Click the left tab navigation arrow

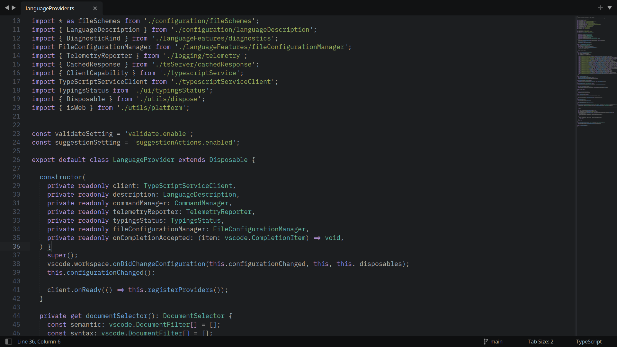tap(7, 8)
